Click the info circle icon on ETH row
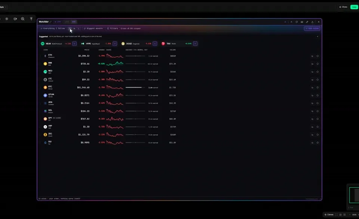Image resolution: width=359 pixels, height=219 pixels. click(x=317, y=56)
